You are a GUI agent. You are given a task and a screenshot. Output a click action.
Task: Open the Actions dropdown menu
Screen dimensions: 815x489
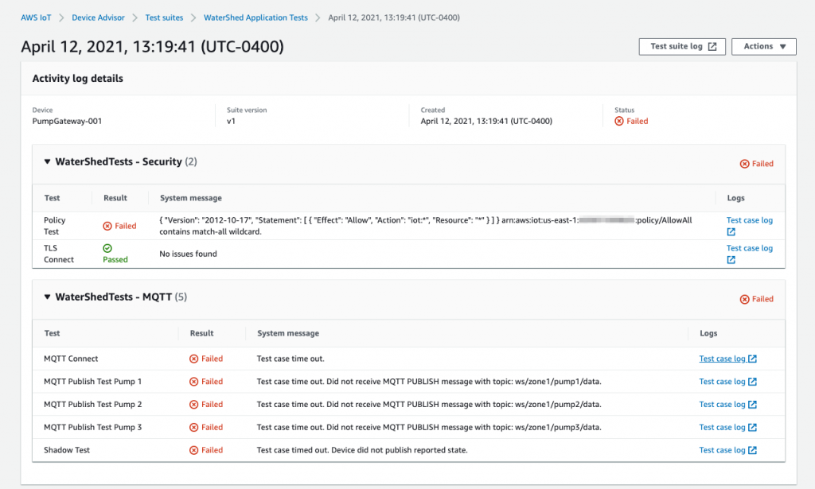click(x=763, y=46)
